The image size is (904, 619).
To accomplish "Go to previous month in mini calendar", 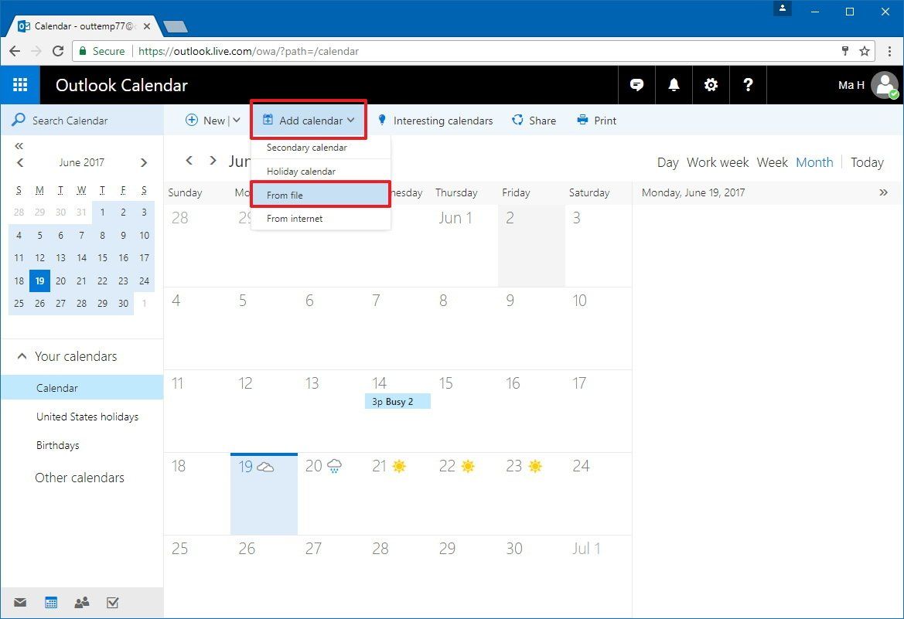I will pos(20,162).
